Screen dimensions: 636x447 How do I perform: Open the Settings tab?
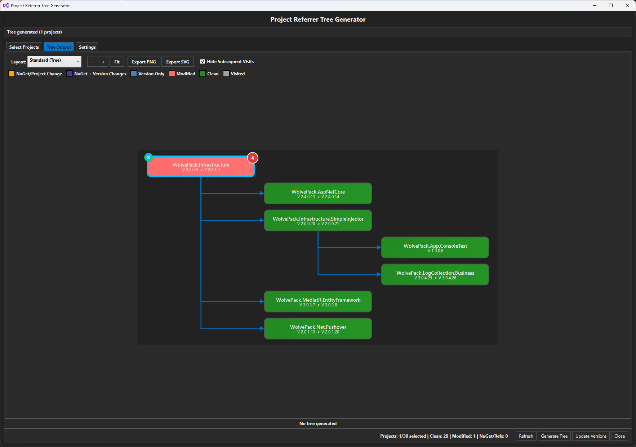87,47
